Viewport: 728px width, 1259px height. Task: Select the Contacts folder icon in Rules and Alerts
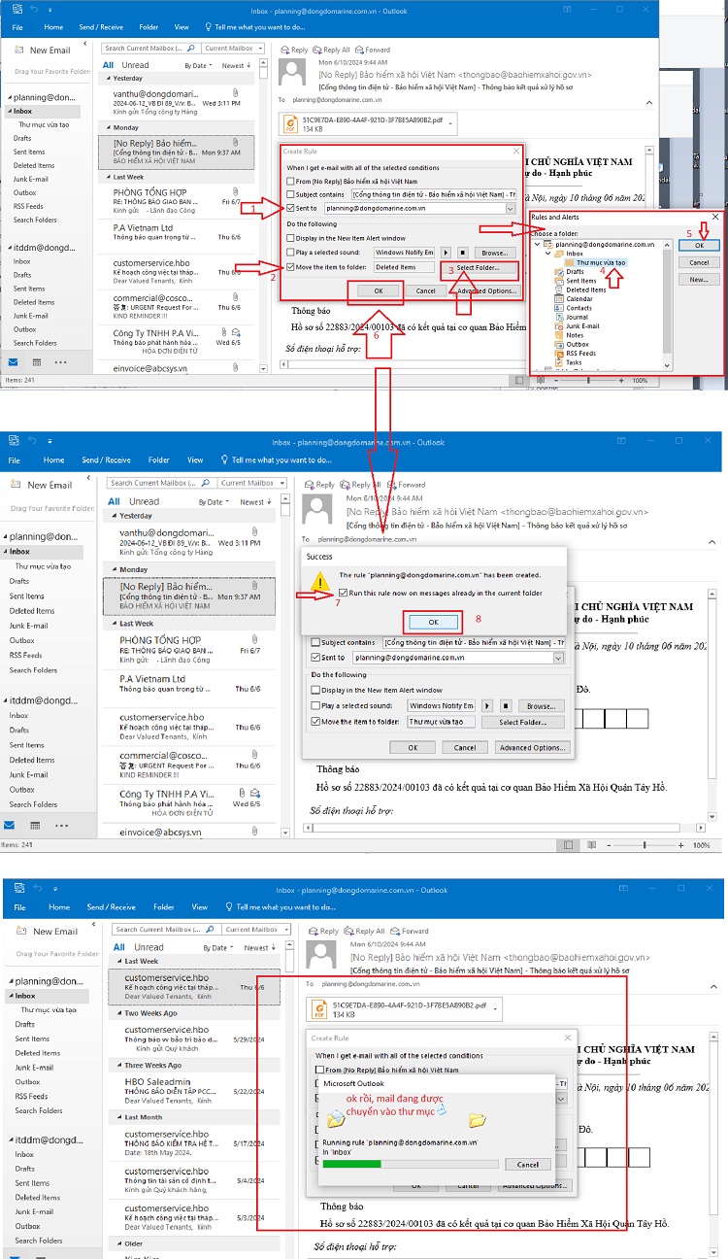560,308
